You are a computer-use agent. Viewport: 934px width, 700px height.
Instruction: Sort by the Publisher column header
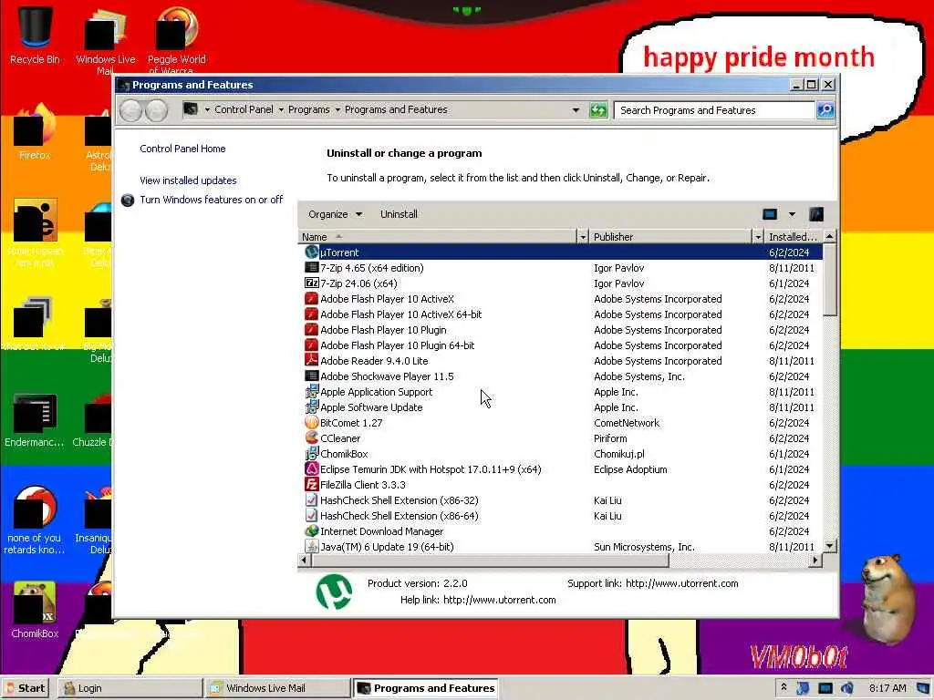point(671,237)
